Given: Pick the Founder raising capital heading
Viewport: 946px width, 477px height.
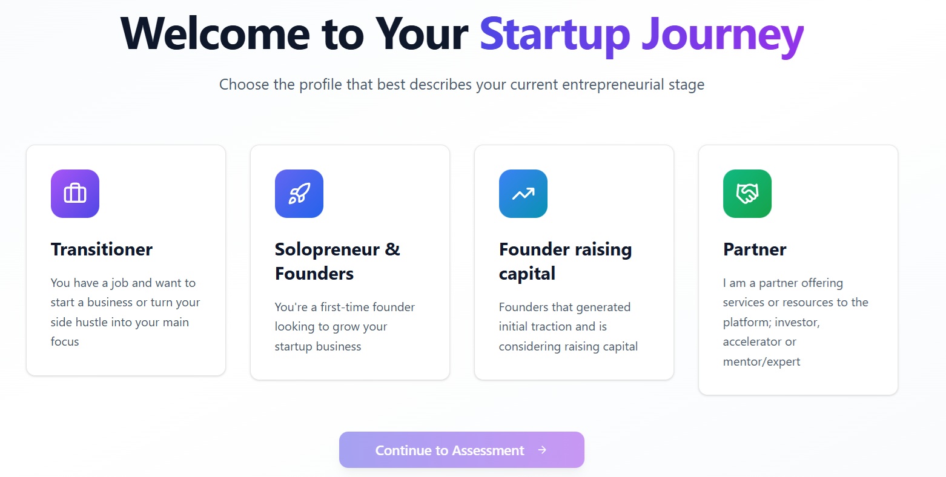Looking at the screenshot, I should [x=565, y=262].
